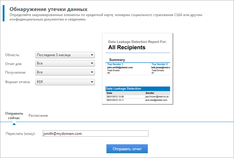Click the jsmith@mydomain.com email field

pos(95,134)
